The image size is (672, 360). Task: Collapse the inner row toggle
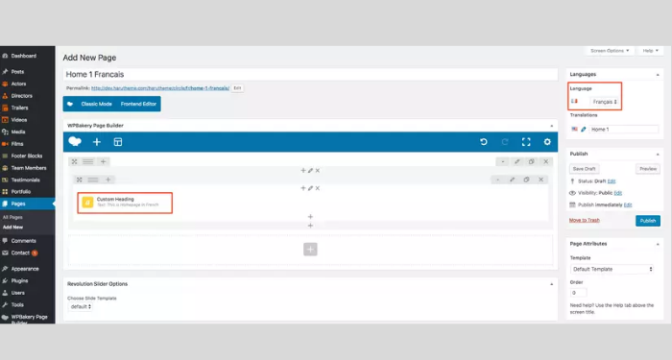click(497, 180)
